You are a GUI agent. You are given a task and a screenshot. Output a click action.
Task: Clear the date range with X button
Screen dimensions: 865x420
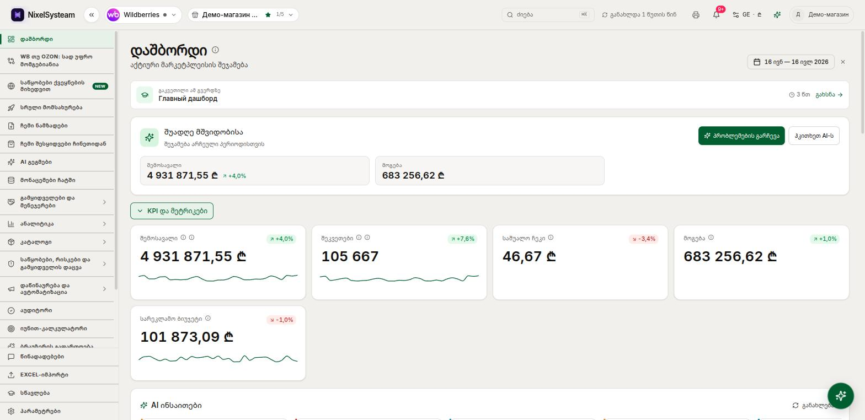(x=843, y=62)
